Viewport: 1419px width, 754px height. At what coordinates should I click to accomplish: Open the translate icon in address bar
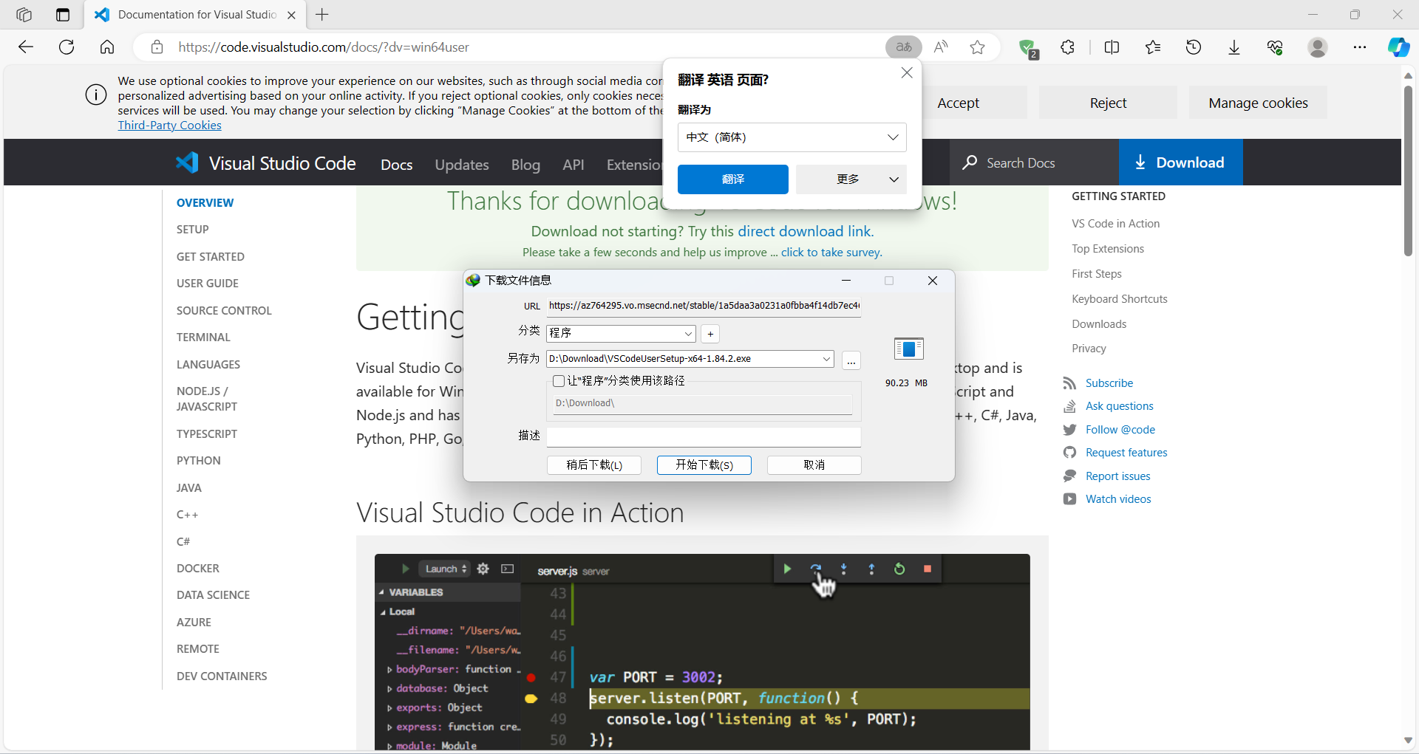903,47
